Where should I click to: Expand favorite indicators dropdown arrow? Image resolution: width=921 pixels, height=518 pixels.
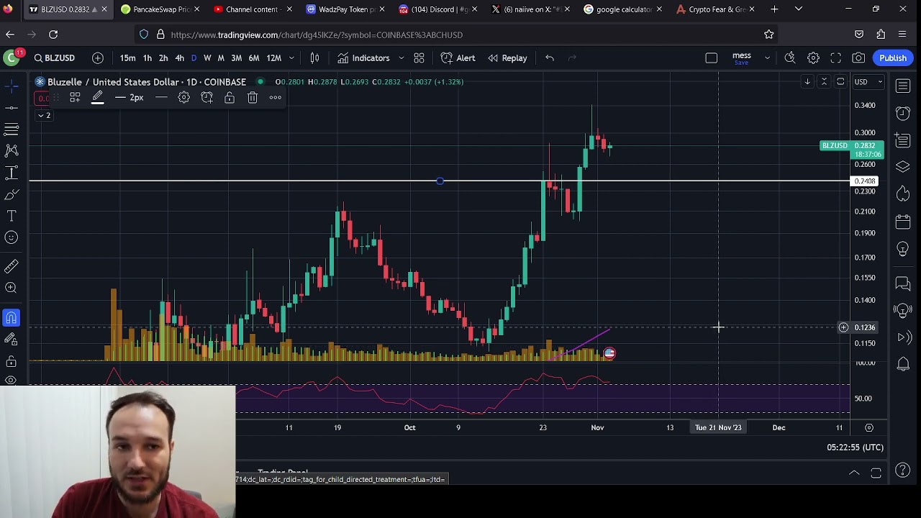pyautogui.click(x=401, y=58)
